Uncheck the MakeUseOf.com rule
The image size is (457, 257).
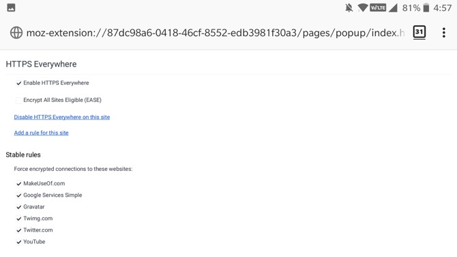coord(18,184)
